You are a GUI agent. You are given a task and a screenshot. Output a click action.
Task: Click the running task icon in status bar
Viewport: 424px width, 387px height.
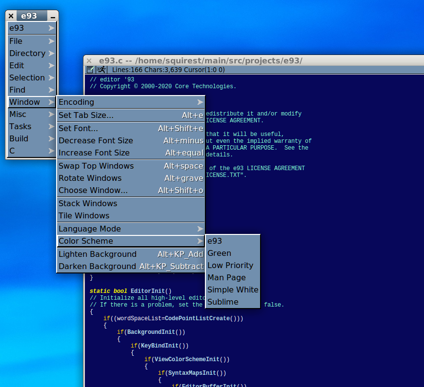pos(101,70)
